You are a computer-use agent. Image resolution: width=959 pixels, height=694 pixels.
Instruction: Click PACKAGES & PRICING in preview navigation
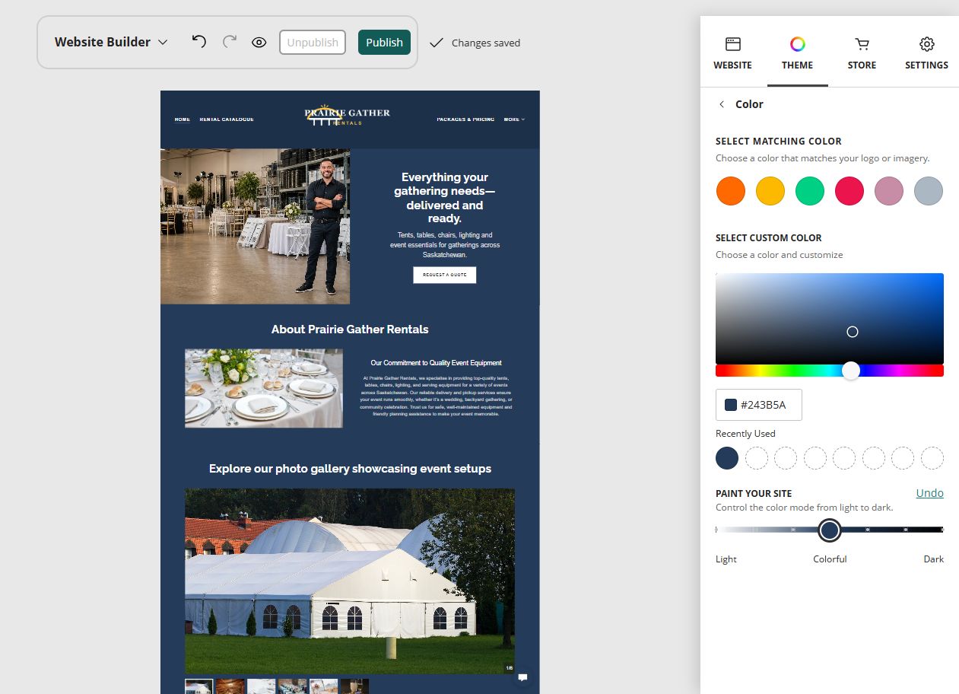(x=465, y=119)
